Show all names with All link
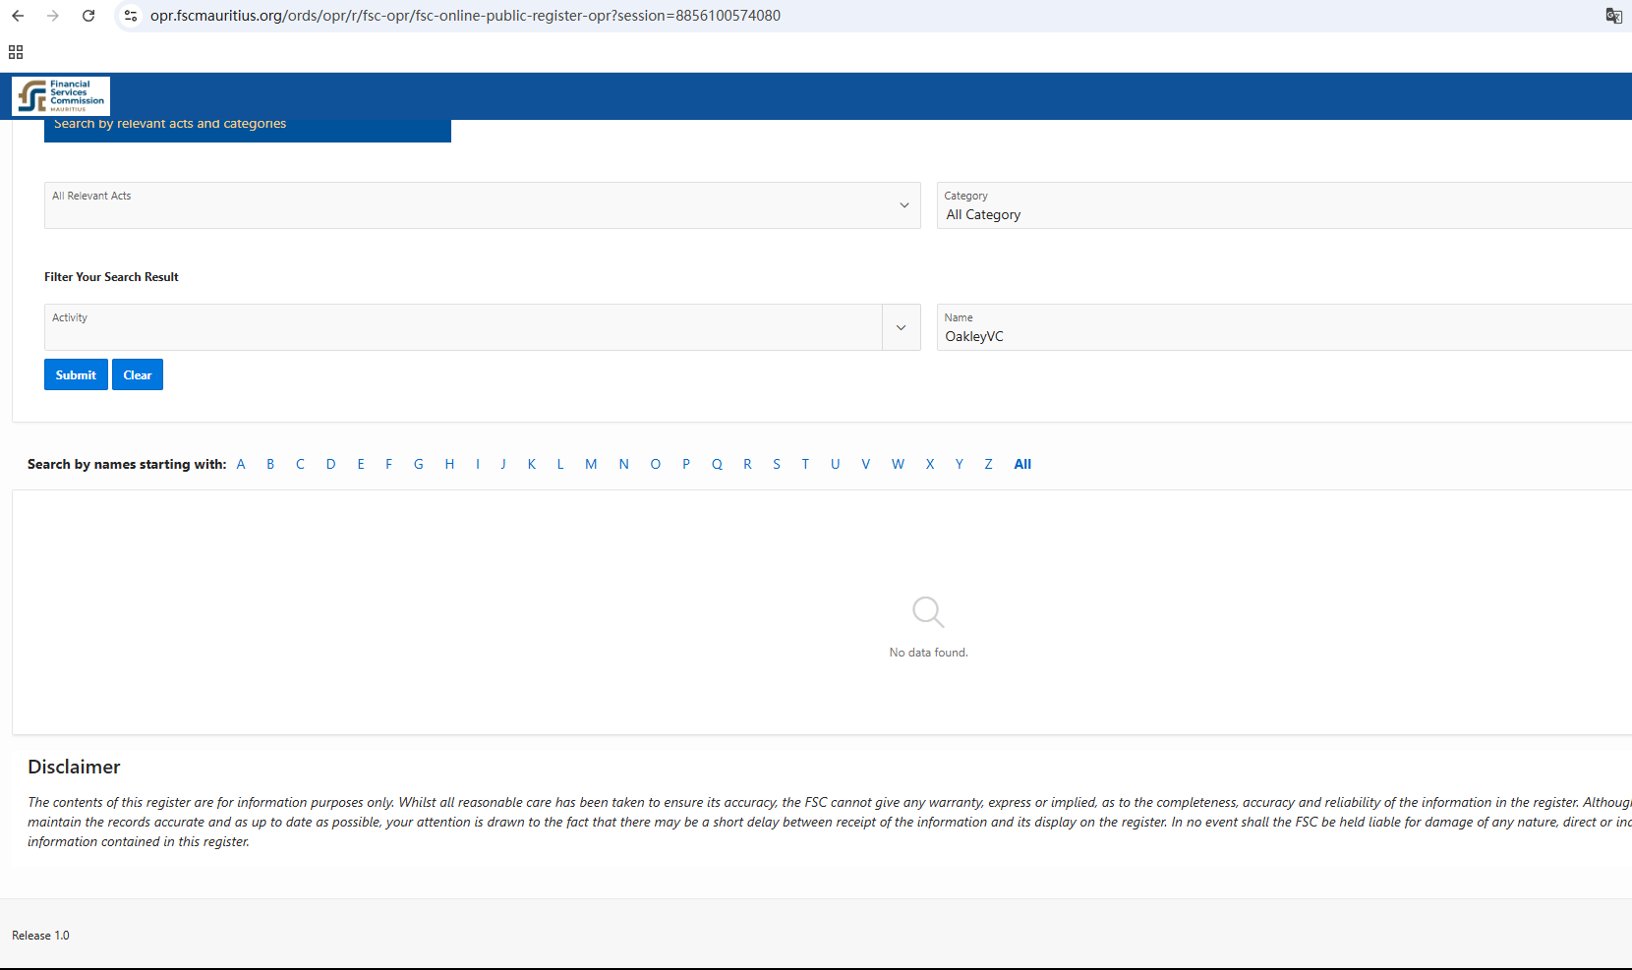Viewport: 1632px width, 970px height. point(1022,464)
